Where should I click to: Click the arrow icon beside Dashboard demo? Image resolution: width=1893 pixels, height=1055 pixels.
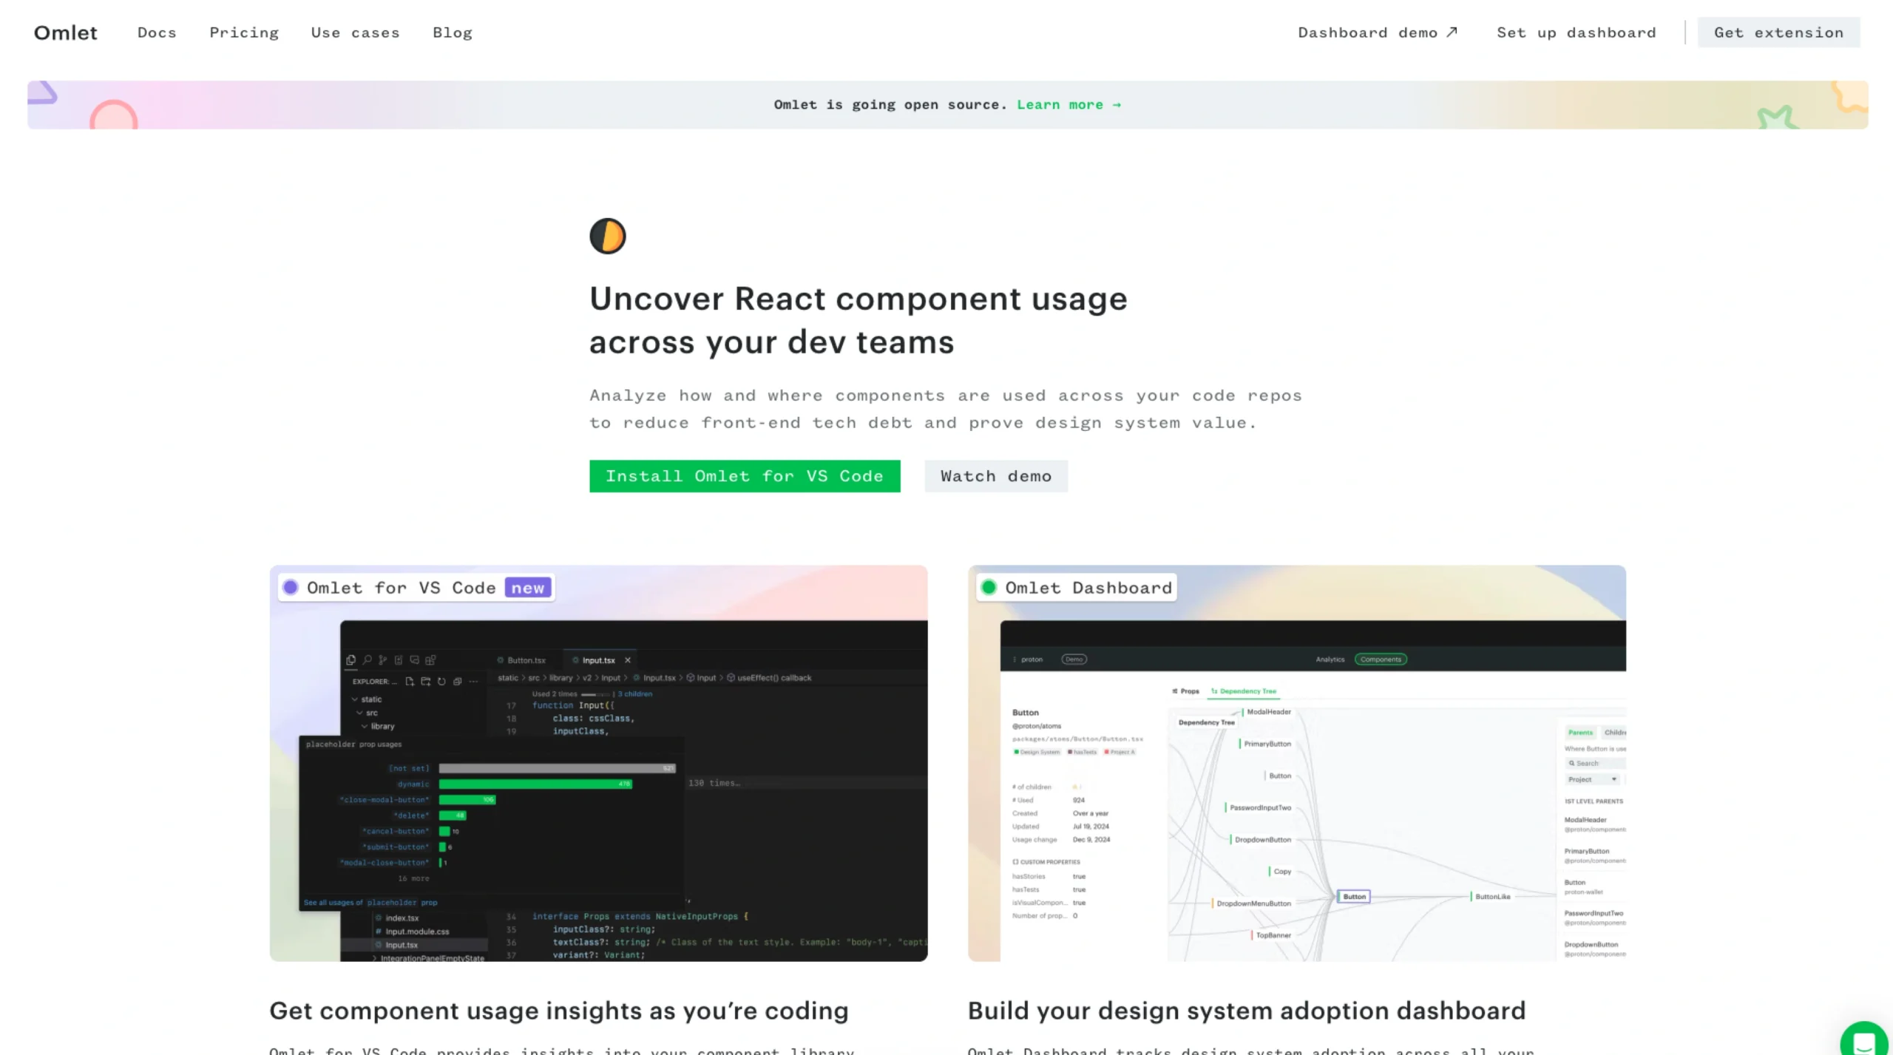coord(1452,33)
